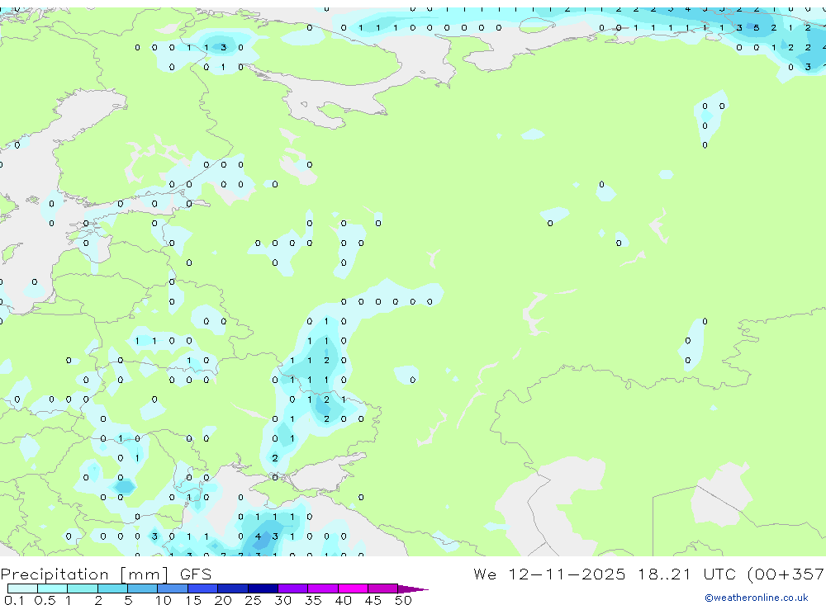Click the 0.5 legend scale label
This screenshot has height=605, width=826.
[x=45, y=600]
